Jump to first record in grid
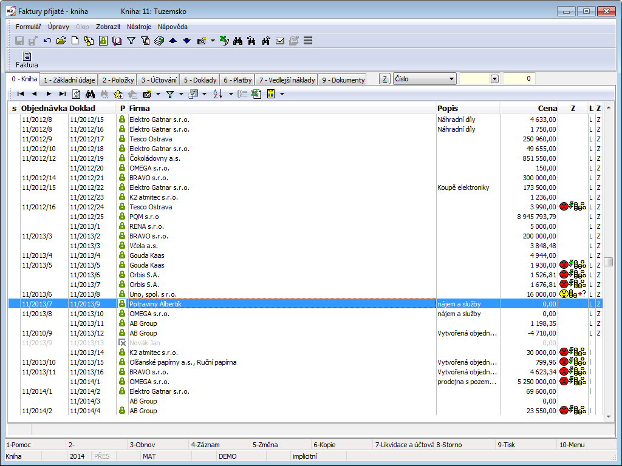Image resolution: width=622 pixels, height=466 pixels. point(20,94)
